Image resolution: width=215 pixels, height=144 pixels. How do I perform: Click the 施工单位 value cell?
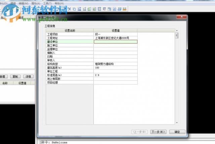pyautogui.click(x=116, y=45)
